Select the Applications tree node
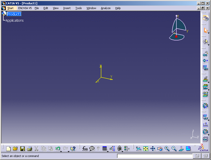The width and height of the screenshot is (211, 160). pos(15,20)
